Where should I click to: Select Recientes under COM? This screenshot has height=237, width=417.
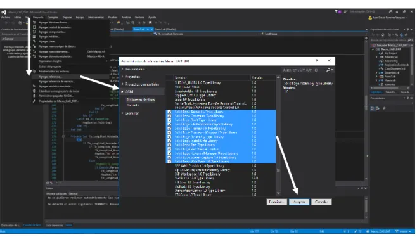click(132, 105)
